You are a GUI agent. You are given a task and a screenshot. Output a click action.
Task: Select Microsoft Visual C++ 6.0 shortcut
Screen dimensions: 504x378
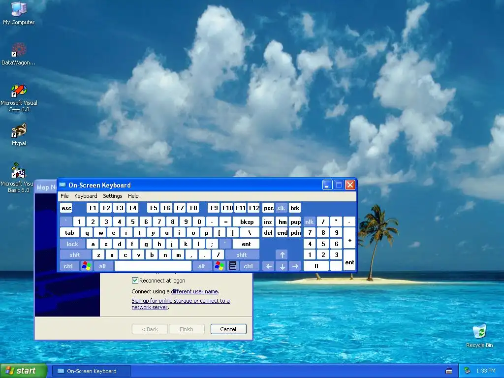pyautogui.click(x=19, y=98)
